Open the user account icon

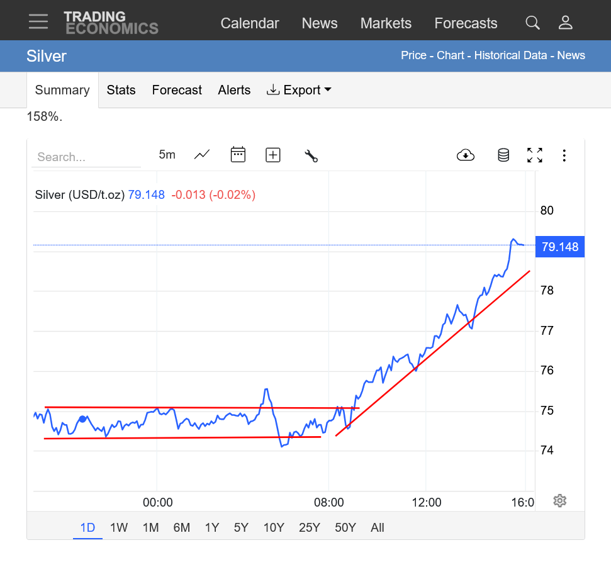pyautogui.click(x=565, y=23)
